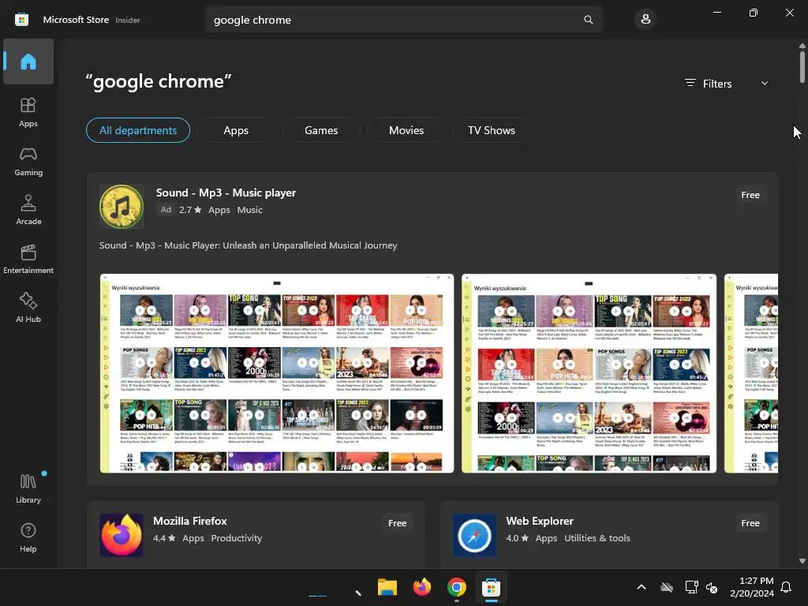This screenshot has width=808, height=606.
Task: Open first Sound Mp3 screenshot thumbnail
Action: pos(277,373)
